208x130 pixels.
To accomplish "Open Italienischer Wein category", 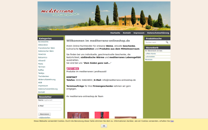I will point(46,51).
